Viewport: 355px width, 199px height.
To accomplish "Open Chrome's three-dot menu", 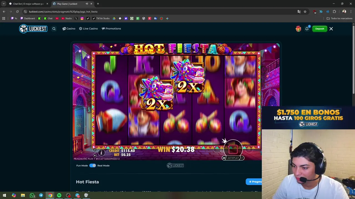I will 351,12.
